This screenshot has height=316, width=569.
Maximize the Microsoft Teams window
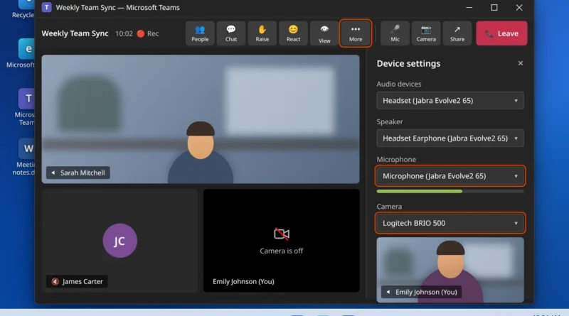click(494, 7)
